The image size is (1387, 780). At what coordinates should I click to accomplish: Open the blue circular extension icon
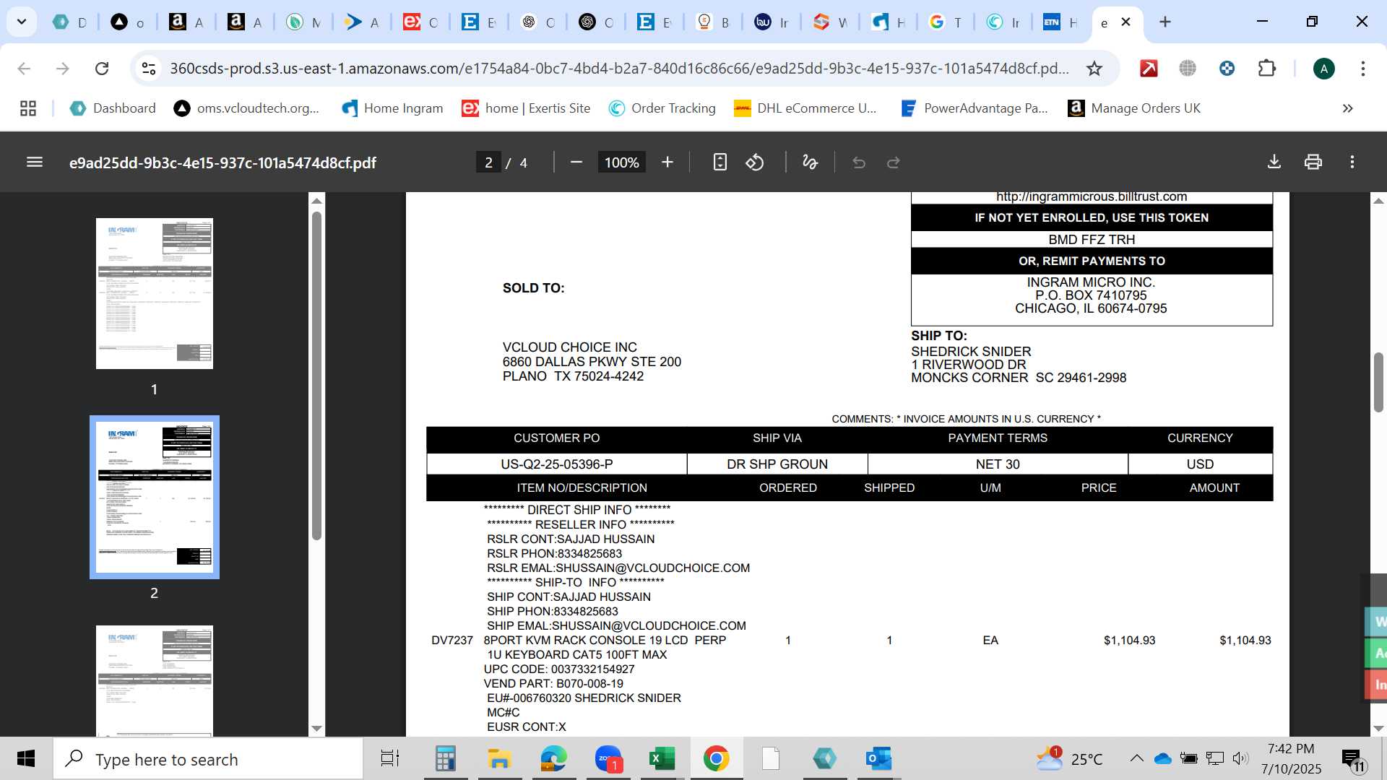click(x=1227, y=69)
